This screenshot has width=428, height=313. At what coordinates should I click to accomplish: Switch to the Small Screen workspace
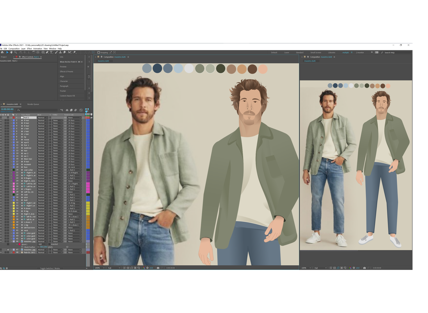coord(316,52)
